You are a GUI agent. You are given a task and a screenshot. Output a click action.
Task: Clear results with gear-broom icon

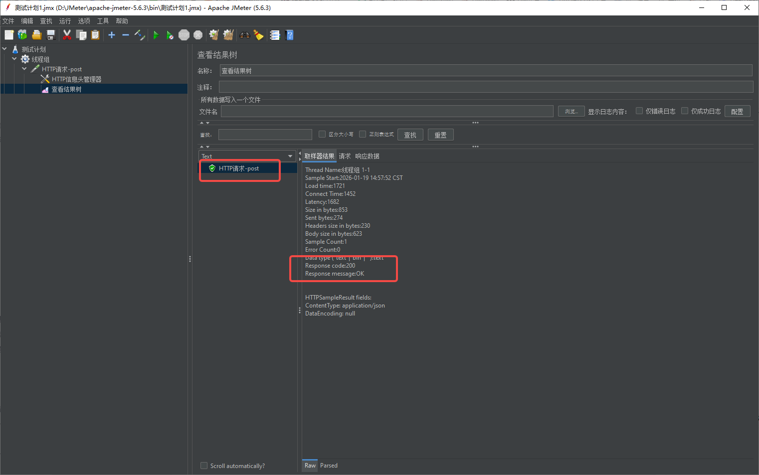[x=214, y=35]
